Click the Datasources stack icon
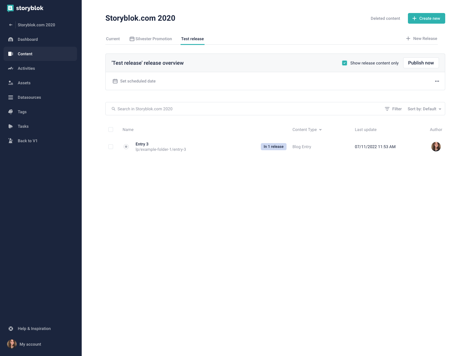 coord(11,97)
